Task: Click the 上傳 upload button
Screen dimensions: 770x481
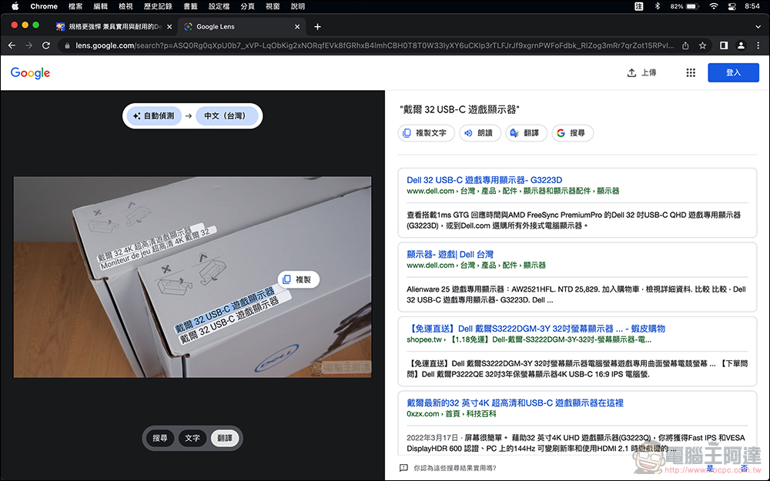Action: click(x=642, y=72)
